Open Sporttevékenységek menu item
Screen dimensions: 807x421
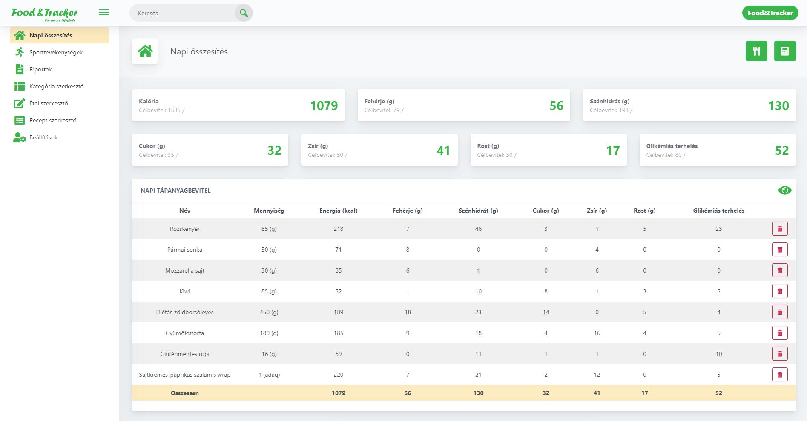coord(60,52)
